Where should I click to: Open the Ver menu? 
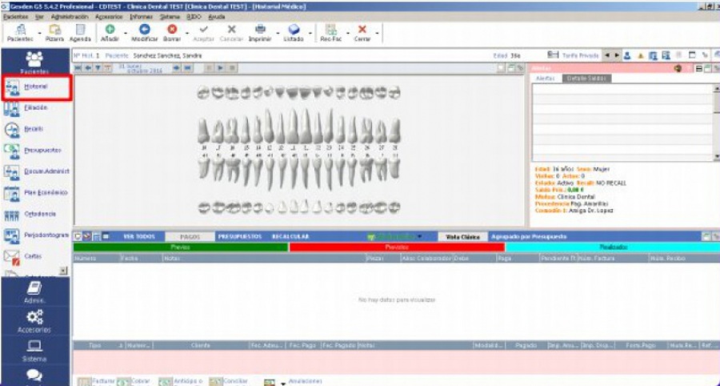click(x=40, y=17)
